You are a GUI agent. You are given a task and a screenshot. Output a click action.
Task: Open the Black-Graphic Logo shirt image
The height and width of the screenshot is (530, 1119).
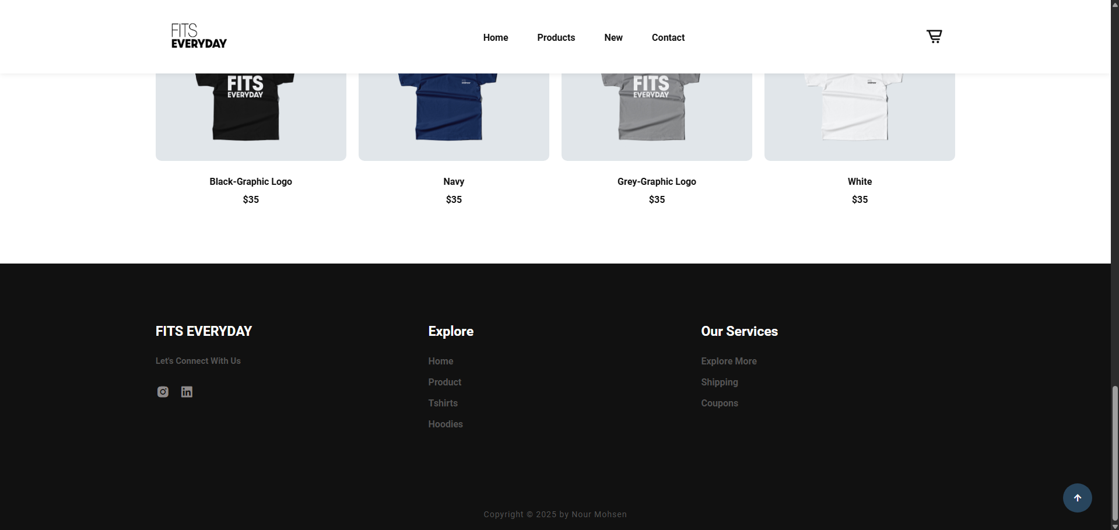click(251, 117)
